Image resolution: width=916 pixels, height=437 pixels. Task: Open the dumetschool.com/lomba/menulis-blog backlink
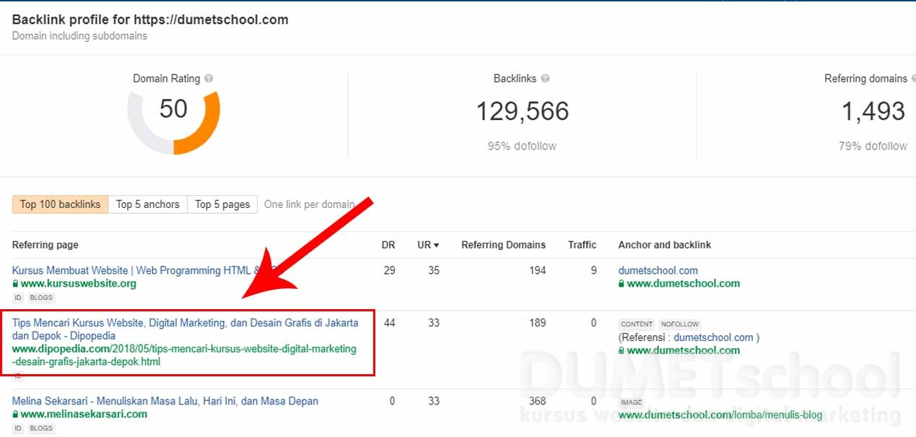pos(720,415)
